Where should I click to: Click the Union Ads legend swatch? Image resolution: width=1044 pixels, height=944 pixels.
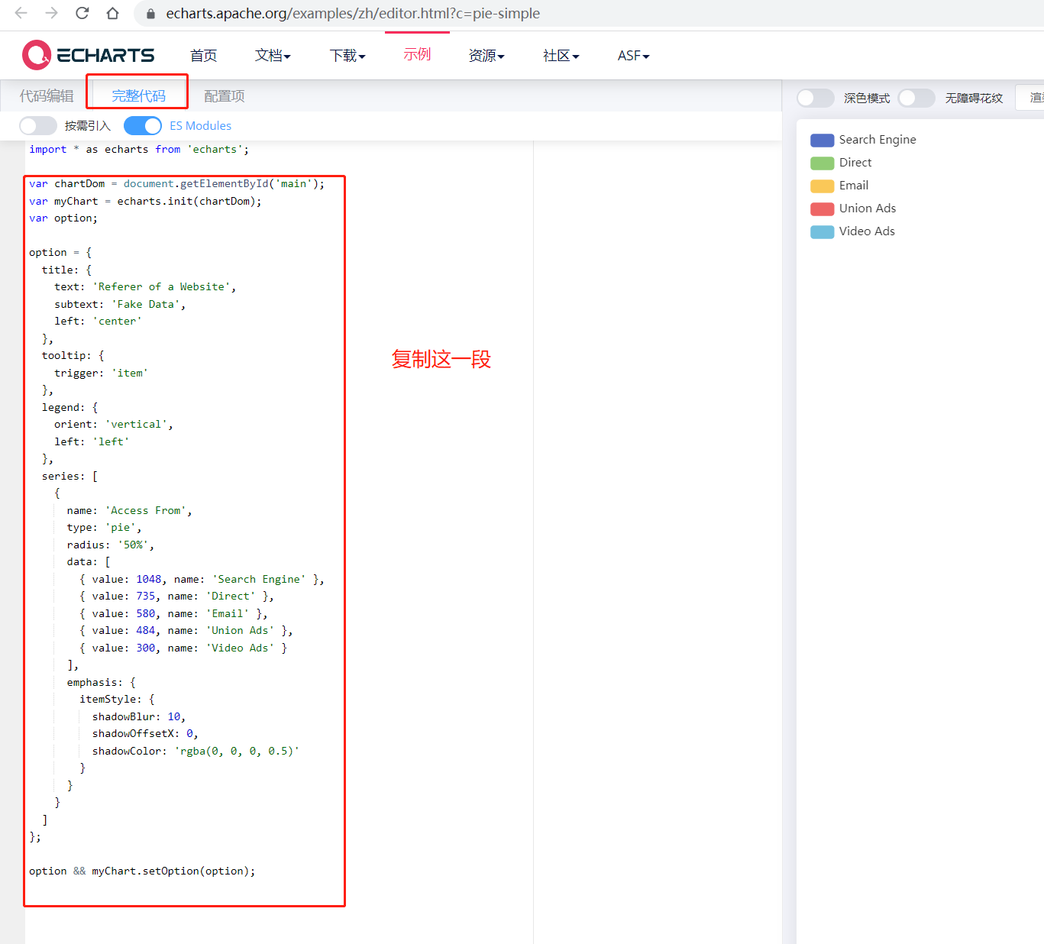click(822, 209)
